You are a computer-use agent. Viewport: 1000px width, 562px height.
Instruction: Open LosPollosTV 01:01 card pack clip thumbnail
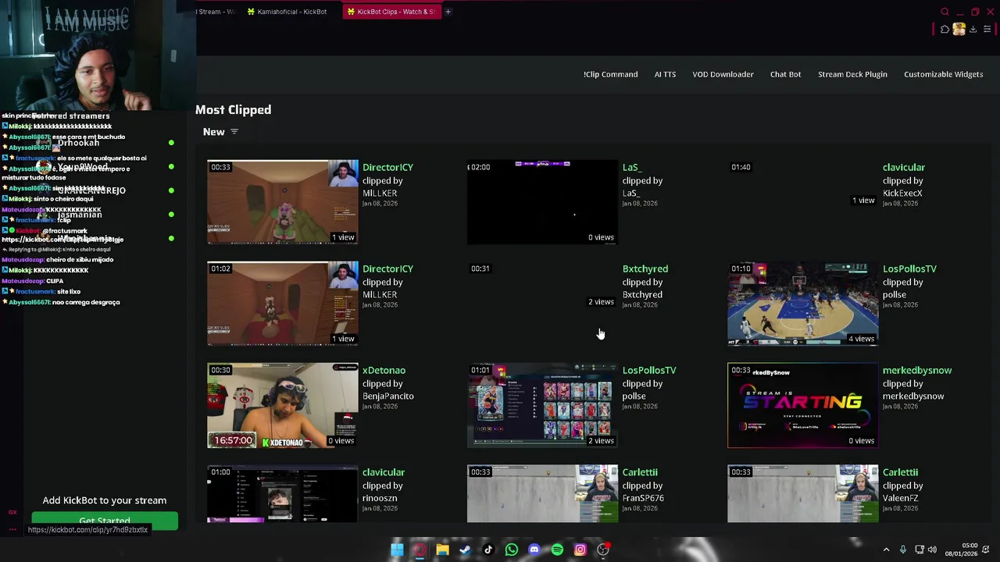tap(543, 405)
